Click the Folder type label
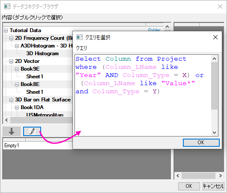Image resolution: width=227 pixels, height=193 pixels. (x=154, y=30)
